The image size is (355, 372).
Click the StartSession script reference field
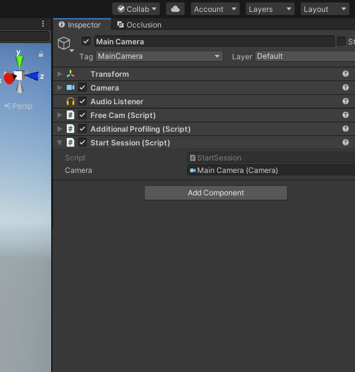coord(271,158)
